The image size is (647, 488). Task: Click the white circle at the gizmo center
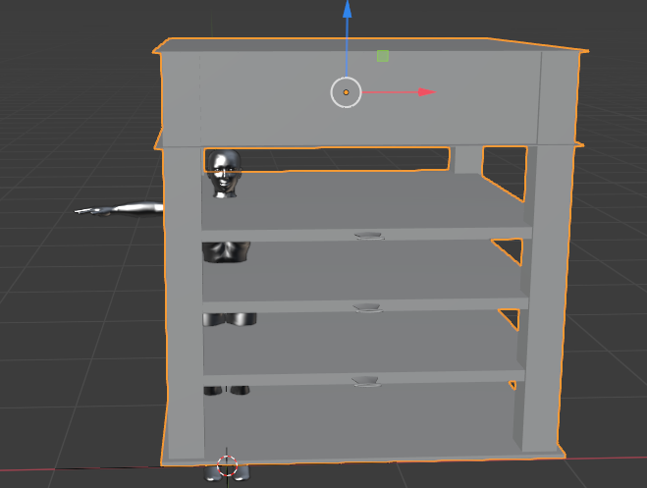pos(346,92)
